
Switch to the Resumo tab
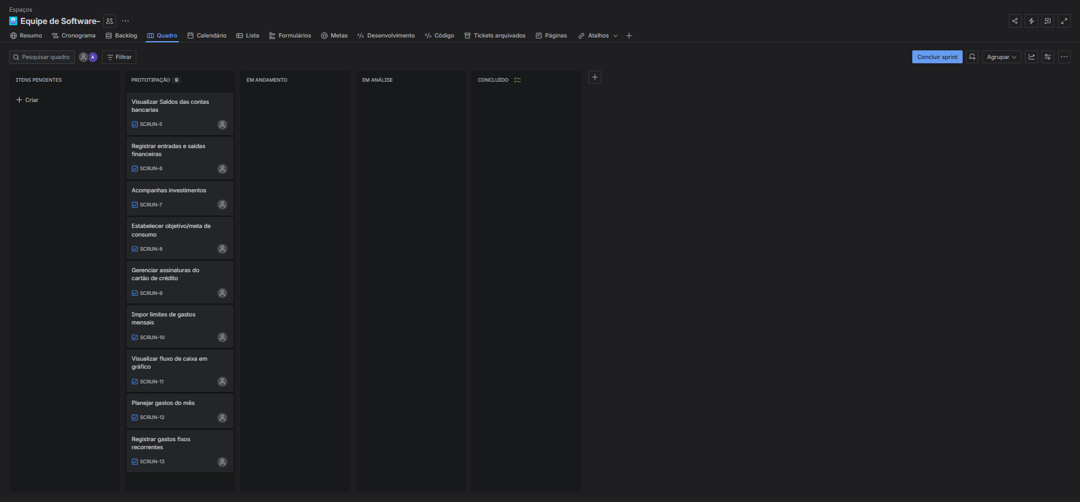pyautogui.click(x=26, y=36)
